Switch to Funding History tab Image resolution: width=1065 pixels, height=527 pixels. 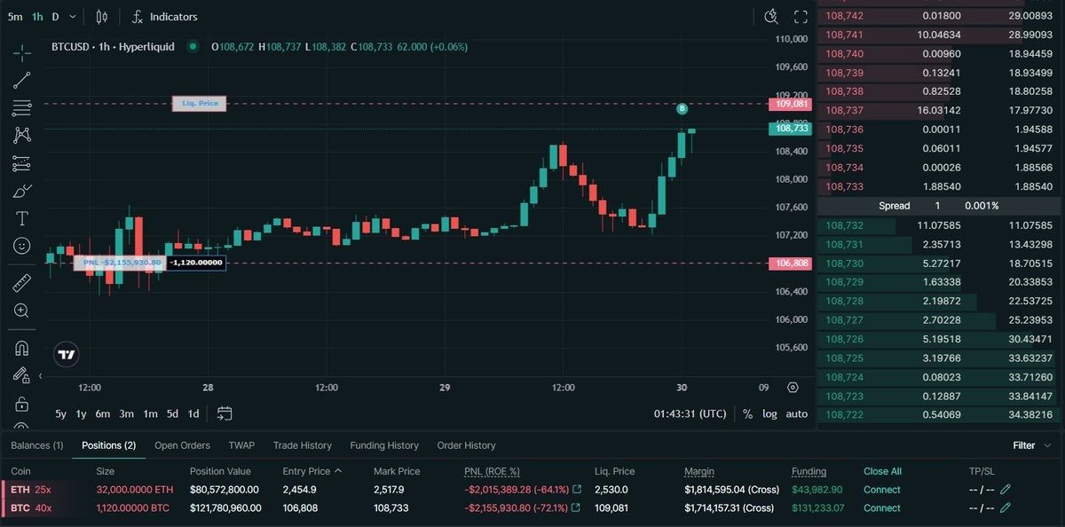pyautogui.click(x=384, y=445)
